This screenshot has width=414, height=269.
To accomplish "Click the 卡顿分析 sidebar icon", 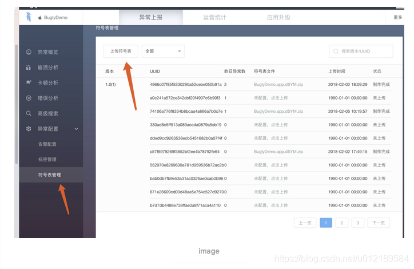I will (29, 82).
